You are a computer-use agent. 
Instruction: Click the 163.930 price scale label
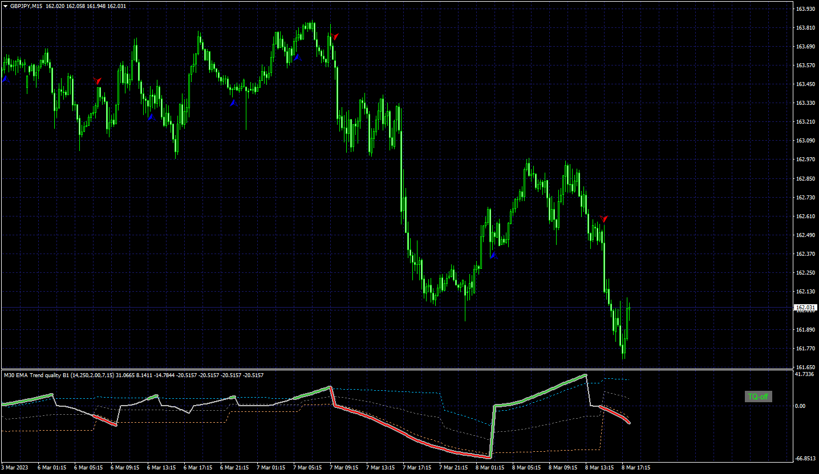[x=805, y=9]
